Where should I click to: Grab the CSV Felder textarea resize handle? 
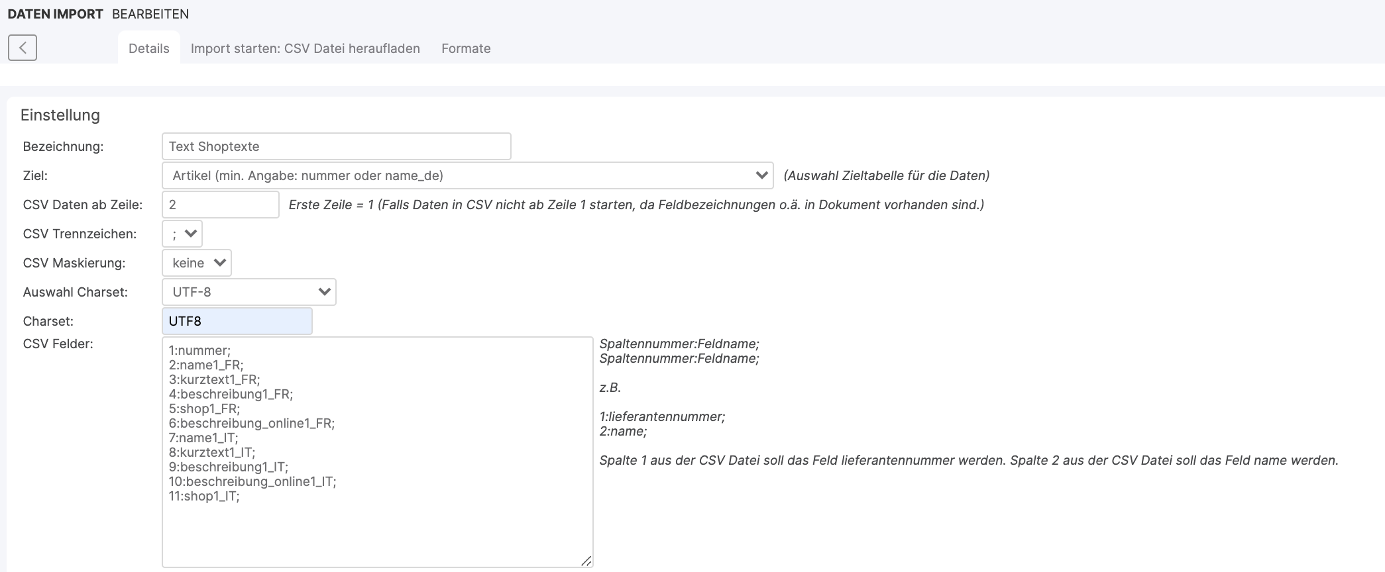tap(586, 561)
